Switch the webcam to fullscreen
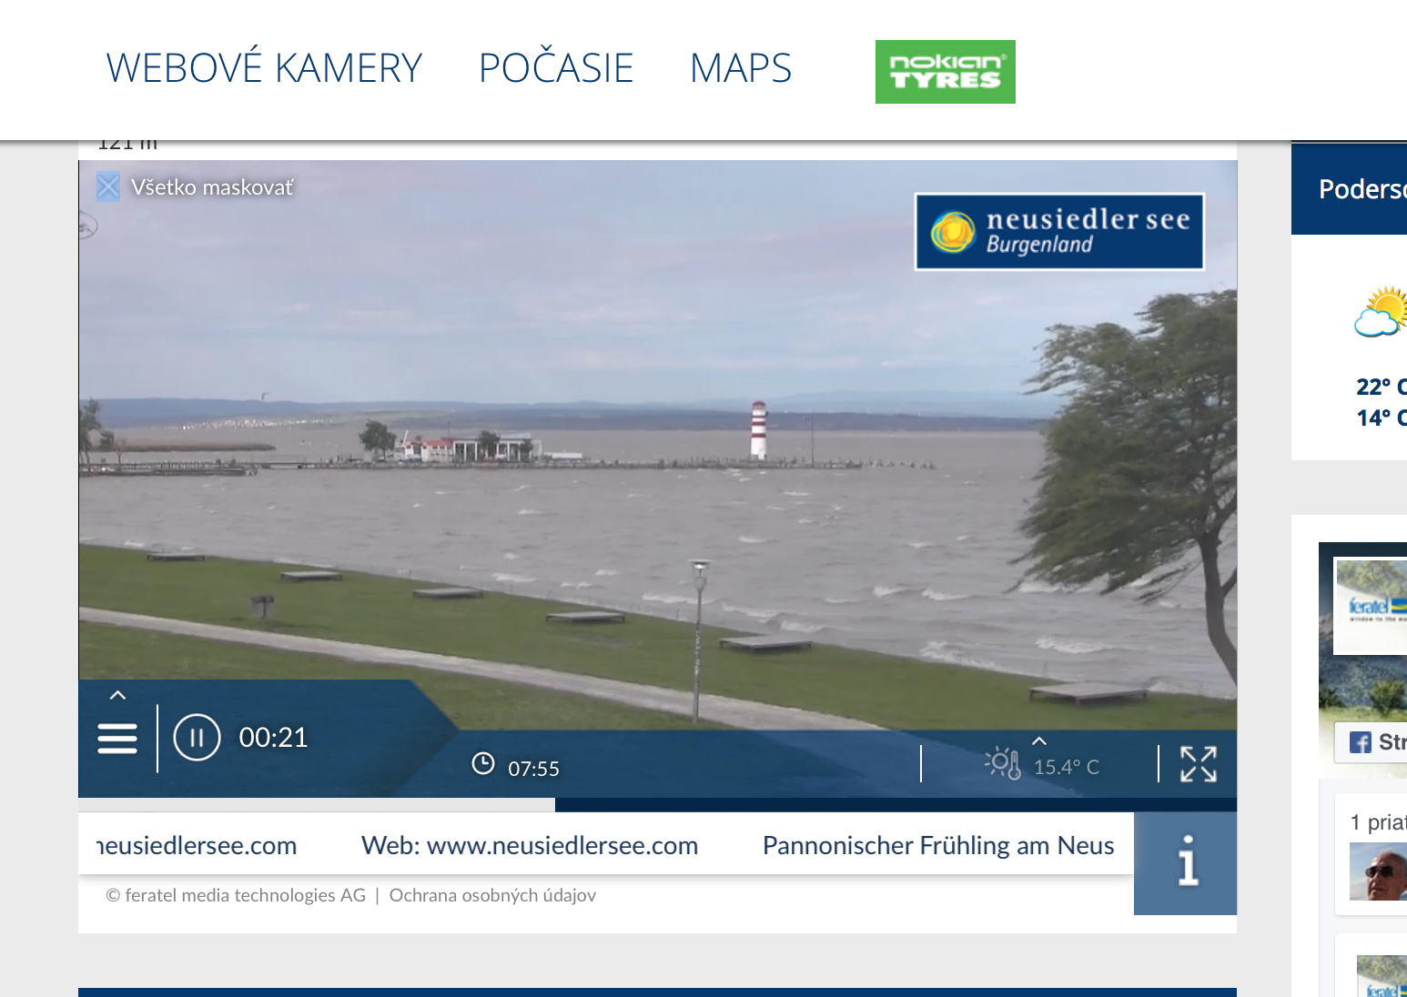Viewport: 1407px width, 997px height. point(1199,764)
